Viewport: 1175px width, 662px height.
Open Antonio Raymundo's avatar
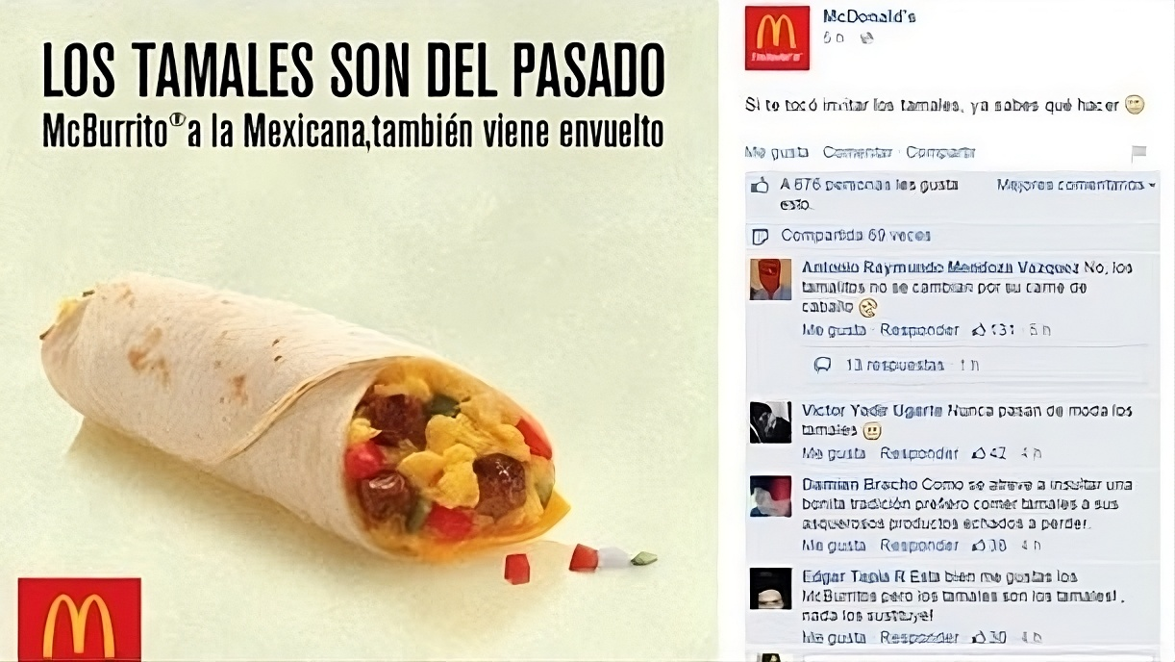click(770, 279)
